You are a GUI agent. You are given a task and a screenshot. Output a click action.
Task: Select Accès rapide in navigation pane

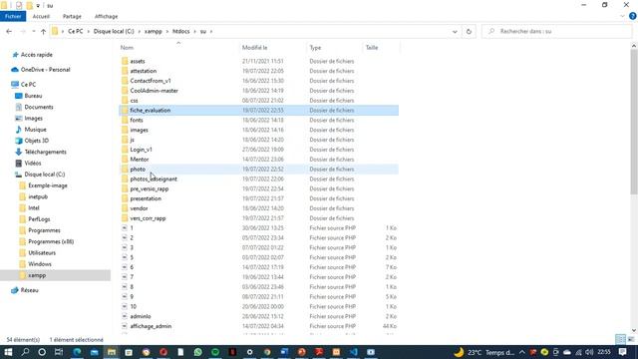point(37,55)
